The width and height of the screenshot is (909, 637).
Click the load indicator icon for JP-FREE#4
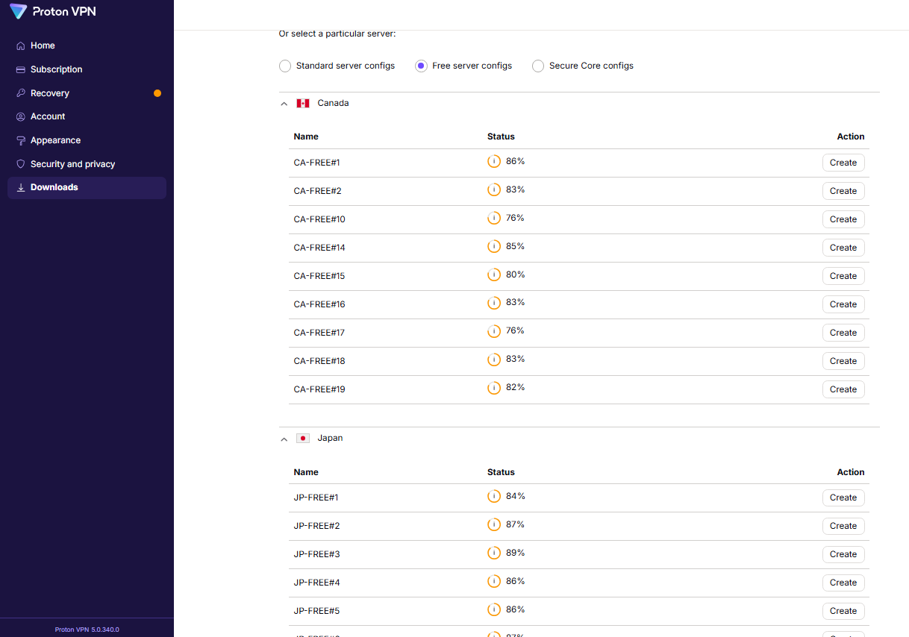(494, 581)
